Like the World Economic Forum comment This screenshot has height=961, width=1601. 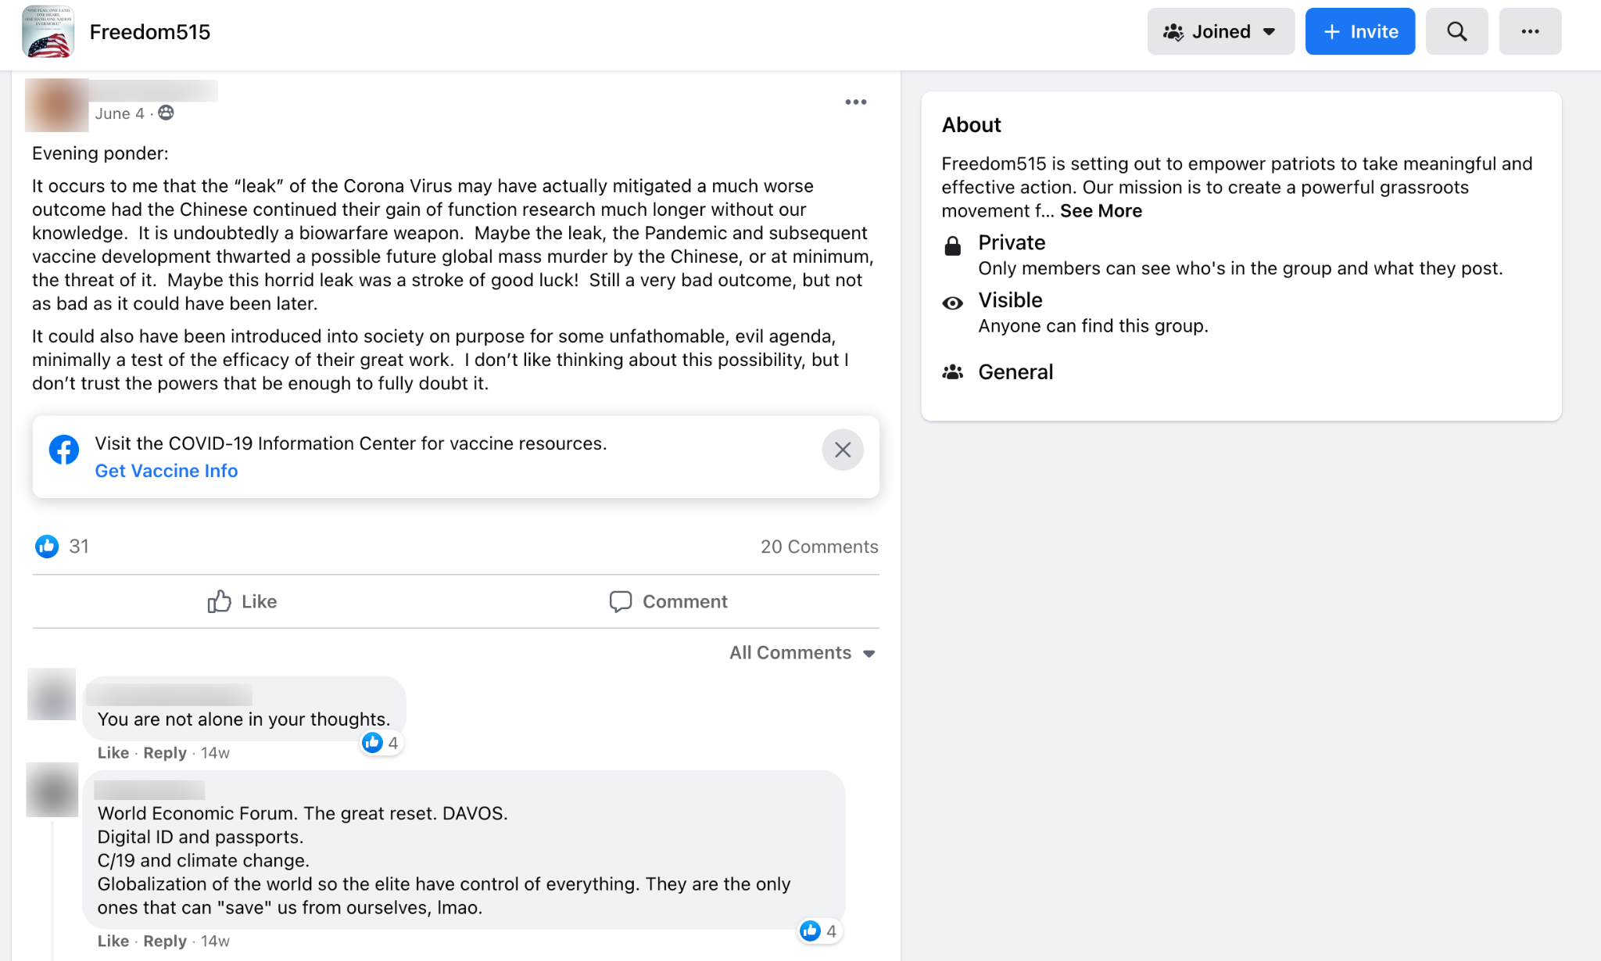(113, 941)
